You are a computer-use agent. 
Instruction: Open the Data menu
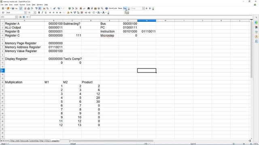coord(34,5)
